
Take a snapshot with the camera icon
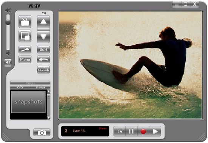pyautogui.click(x=42, y=132)
